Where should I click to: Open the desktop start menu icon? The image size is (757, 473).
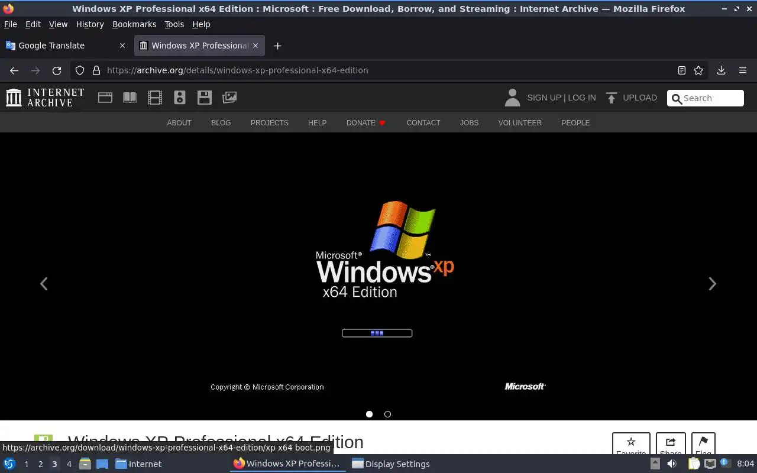[x=9, y=464]
